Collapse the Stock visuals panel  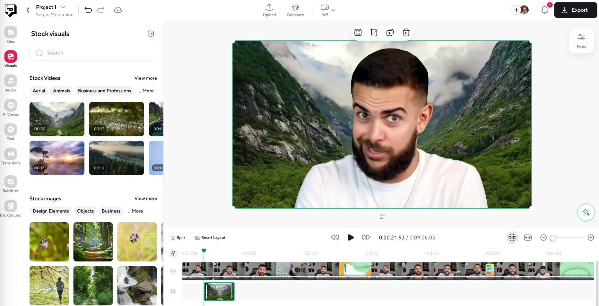click(151, 34)
